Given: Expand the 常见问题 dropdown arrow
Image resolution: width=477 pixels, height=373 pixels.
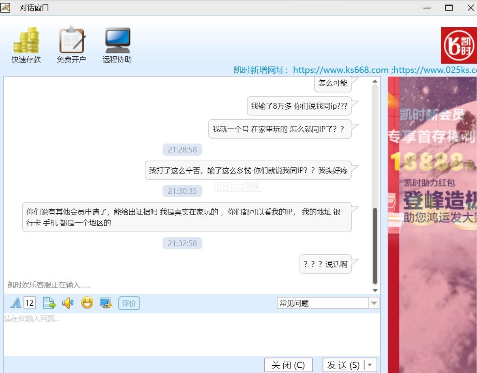Looking at the screenshot, I should [374, 303].
